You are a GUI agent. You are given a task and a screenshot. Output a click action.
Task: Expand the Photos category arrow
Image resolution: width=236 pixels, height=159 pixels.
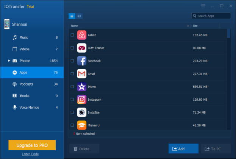9,61
